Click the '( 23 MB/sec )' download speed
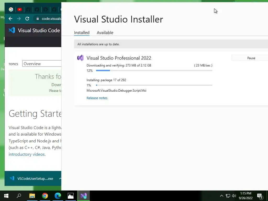 tap(203, 65)
